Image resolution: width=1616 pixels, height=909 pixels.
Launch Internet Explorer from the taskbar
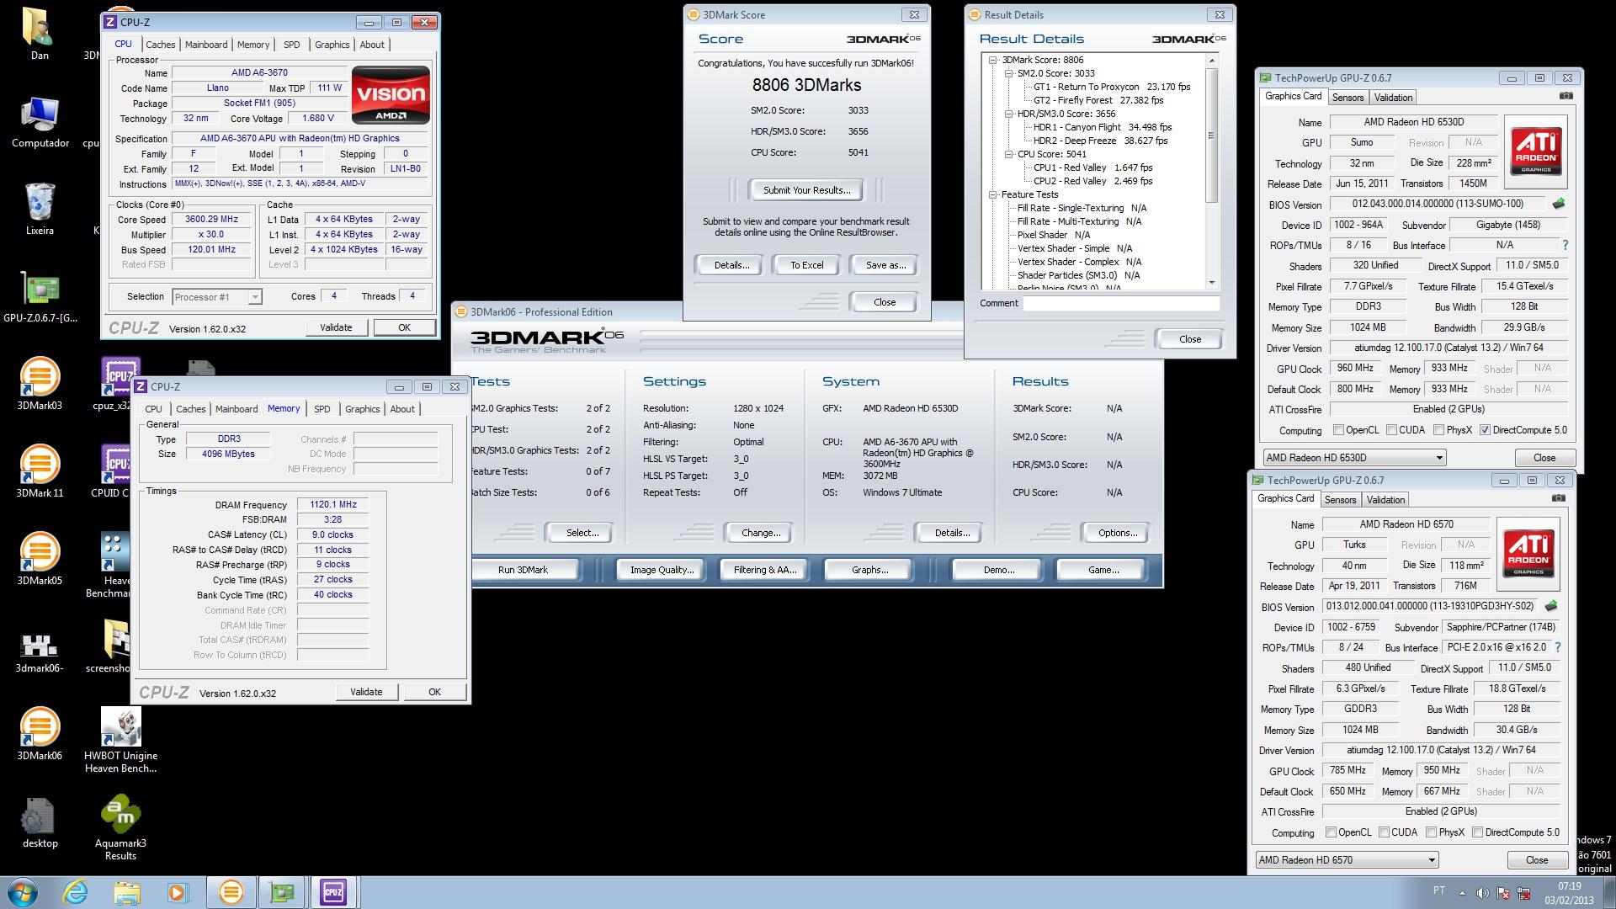(x=75, y=892)
